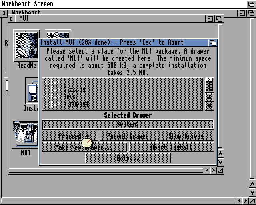Click the Selected Drawer path field
This screenshot has height=205, width=256.
pyautogui.click(x=128, y=124)
